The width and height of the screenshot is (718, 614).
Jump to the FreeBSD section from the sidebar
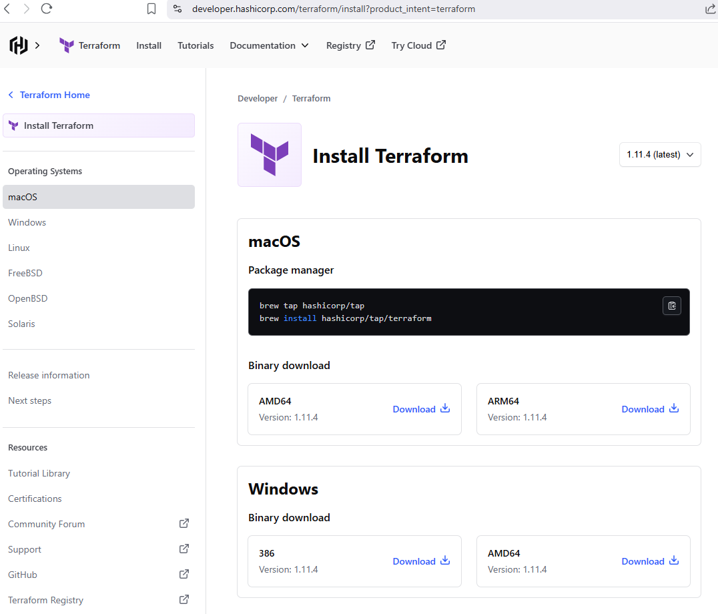(x=25, y=274)
